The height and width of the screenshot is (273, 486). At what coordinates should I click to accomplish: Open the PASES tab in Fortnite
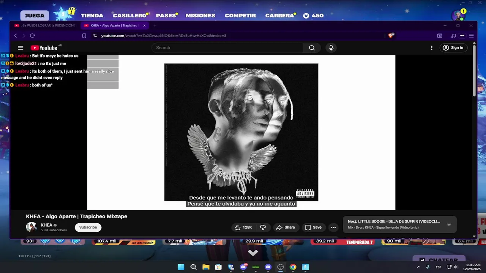(x=166, y=16)
